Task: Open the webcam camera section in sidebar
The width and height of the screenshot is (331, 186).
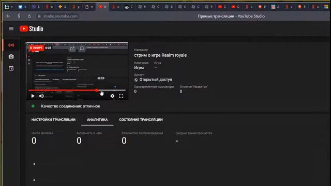Action: coord(11,56)
